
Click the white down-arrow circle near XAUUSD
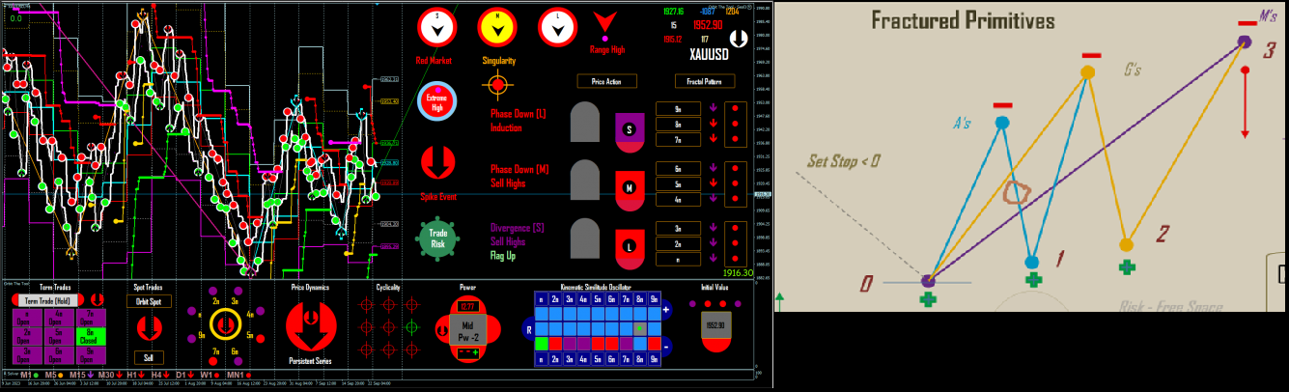point(738,38)
